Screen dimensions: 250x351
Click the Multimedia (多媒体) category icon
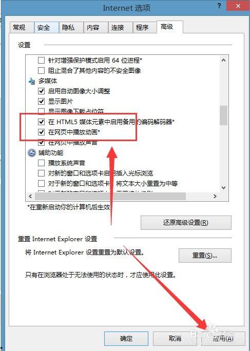(32, 81)
